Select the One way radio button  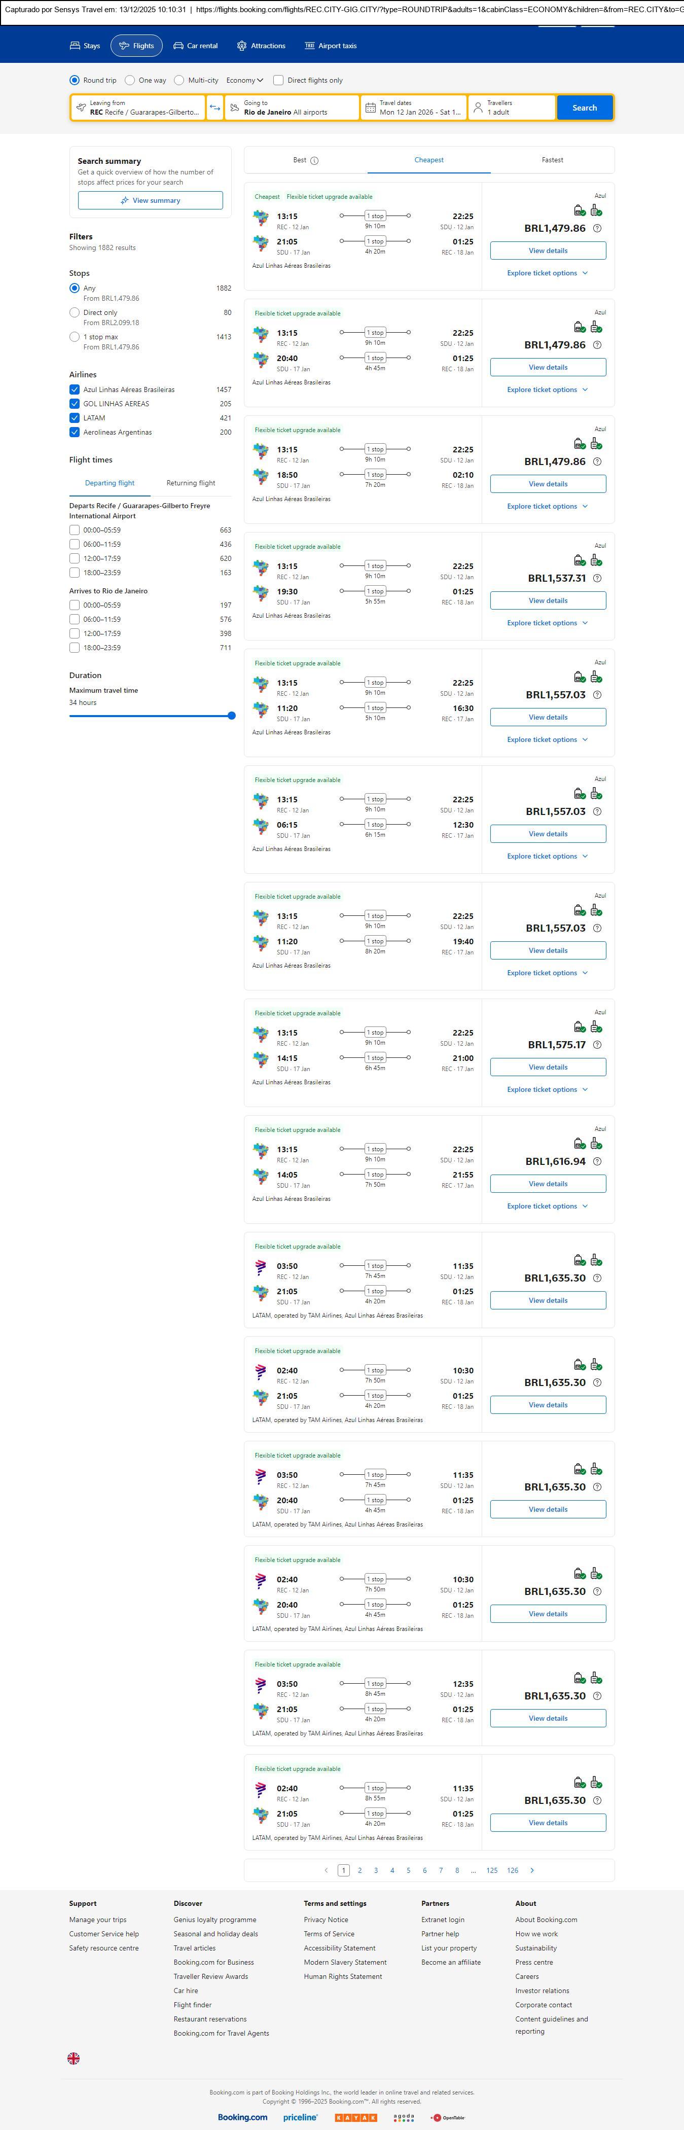130,80
